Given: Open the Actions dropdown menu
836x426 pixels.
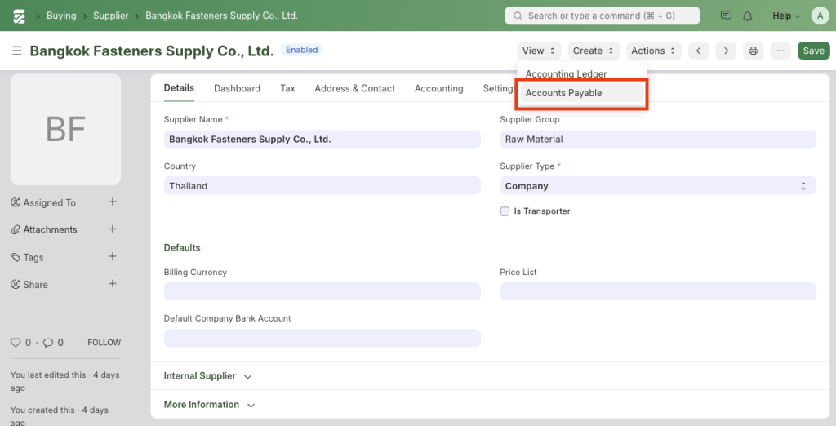Looking at the screenshot, I should coord(655,51).
